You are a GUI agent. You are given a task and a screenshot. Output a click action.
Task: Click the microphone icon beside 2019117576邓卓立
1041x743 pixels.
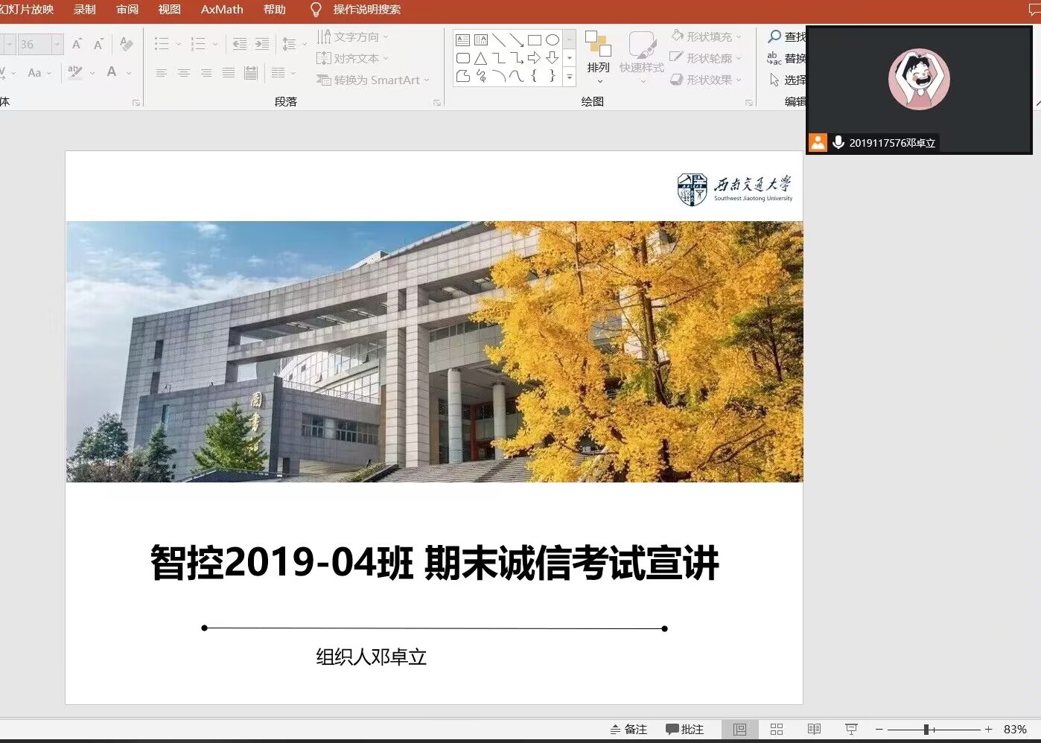point(838,142)
